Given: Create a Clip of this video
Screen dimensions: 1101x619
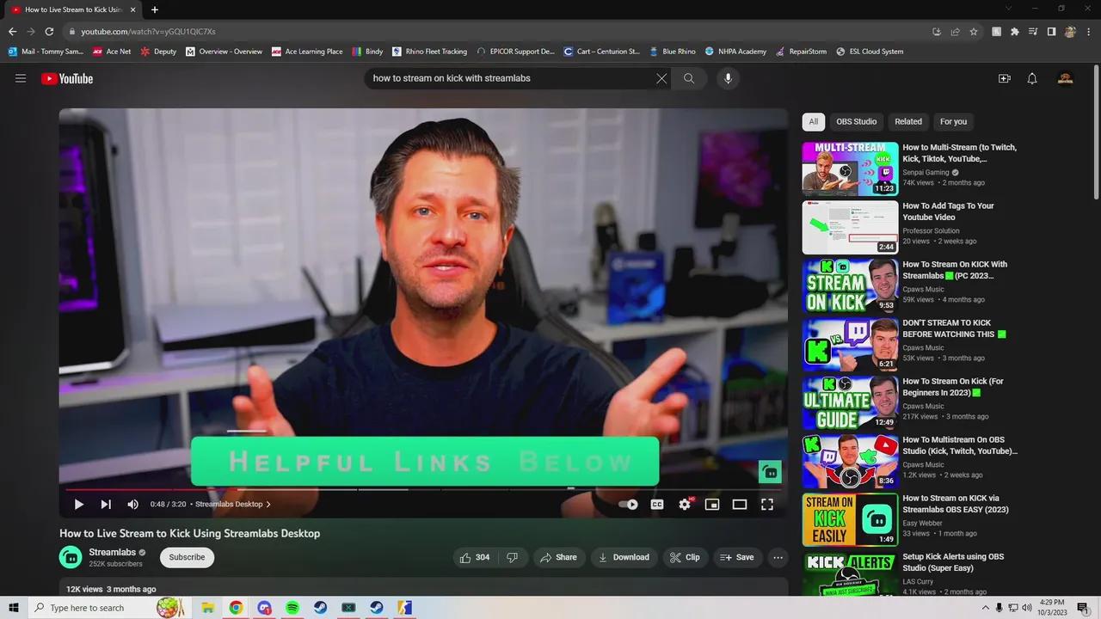Looking at the screenshot, I should (685, 557).
